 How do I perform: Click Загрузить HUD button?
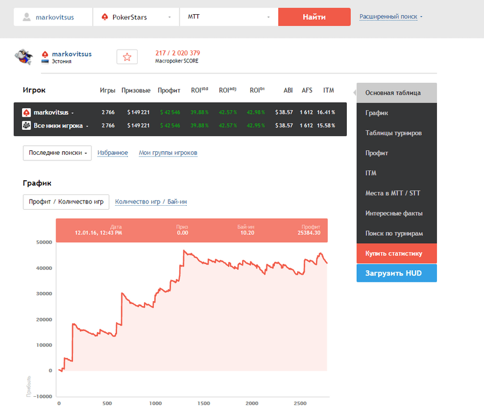click(397, 273)
